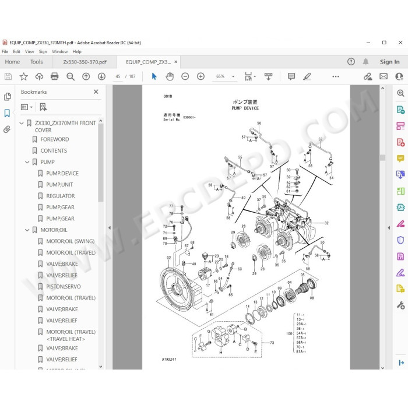Open the notifications bell

365,62
